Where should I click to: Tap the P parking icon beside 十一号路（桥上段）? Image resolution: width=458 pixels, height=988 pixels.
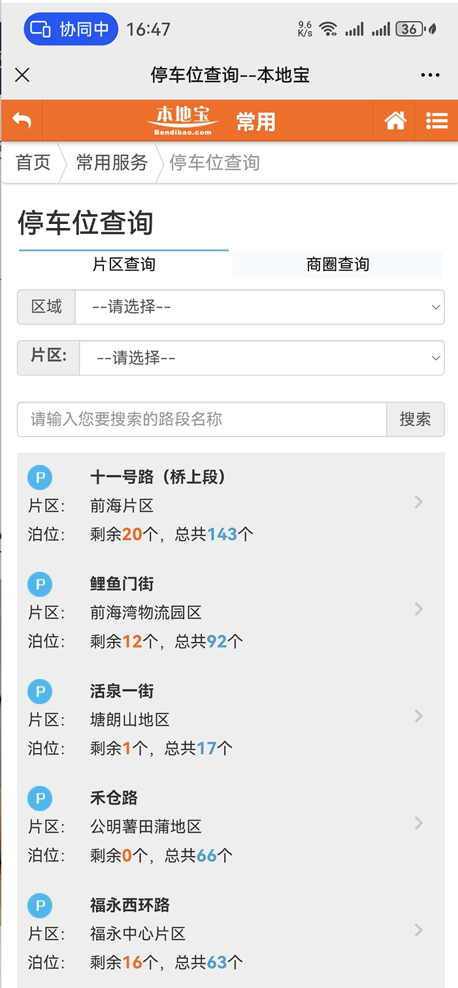(x=40, y=477)
